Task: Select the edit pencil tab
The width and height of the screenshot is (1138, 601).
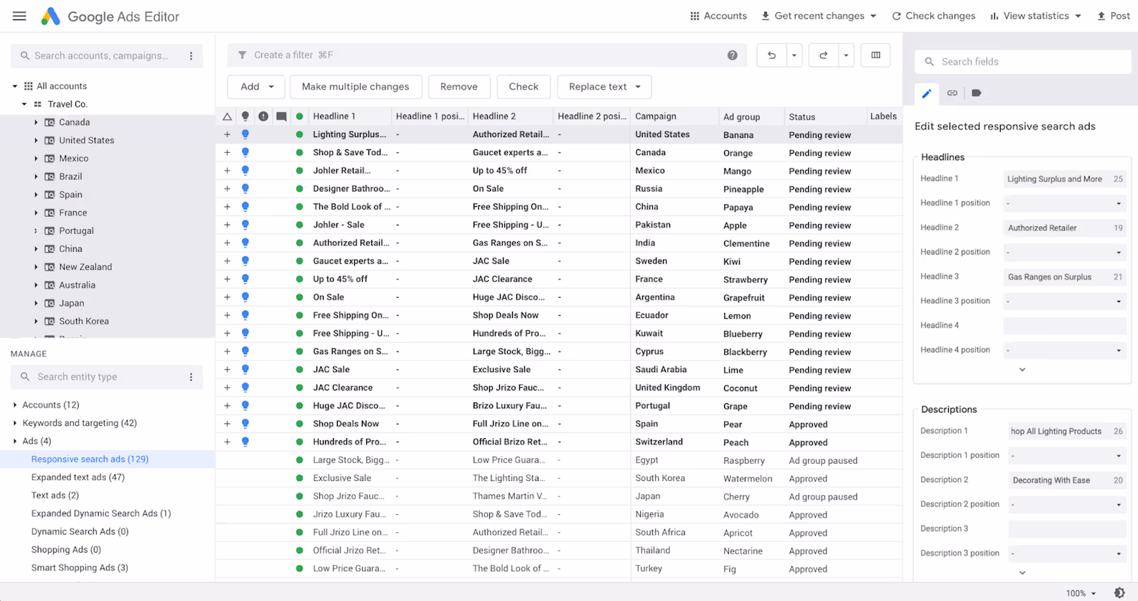Action: click(x=927, y=93)
